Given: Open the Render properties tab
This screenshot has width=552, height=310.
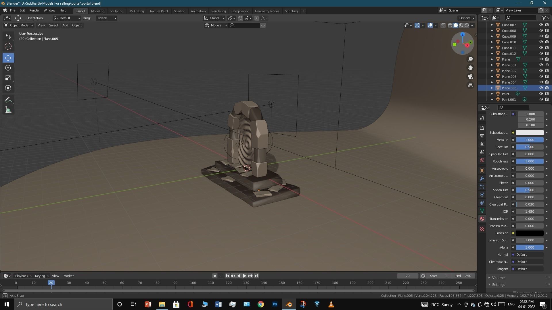Looking at the screenshot, I should point(482,128).
